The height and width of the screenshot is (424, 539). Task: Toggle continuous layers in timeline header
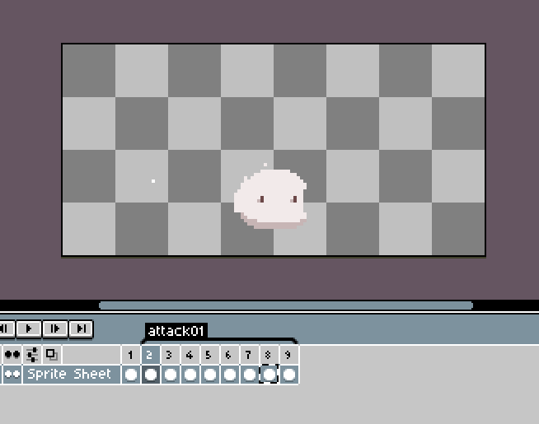(x=12, y=355)
